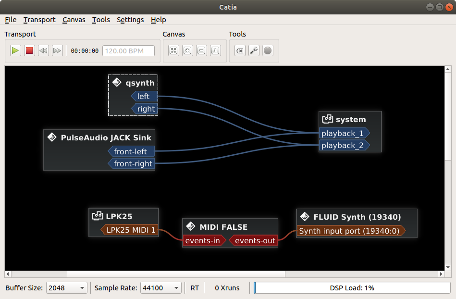Click vertical scrollbar down arrow
This screenshot has height=299, width=456.
[448, 267]
